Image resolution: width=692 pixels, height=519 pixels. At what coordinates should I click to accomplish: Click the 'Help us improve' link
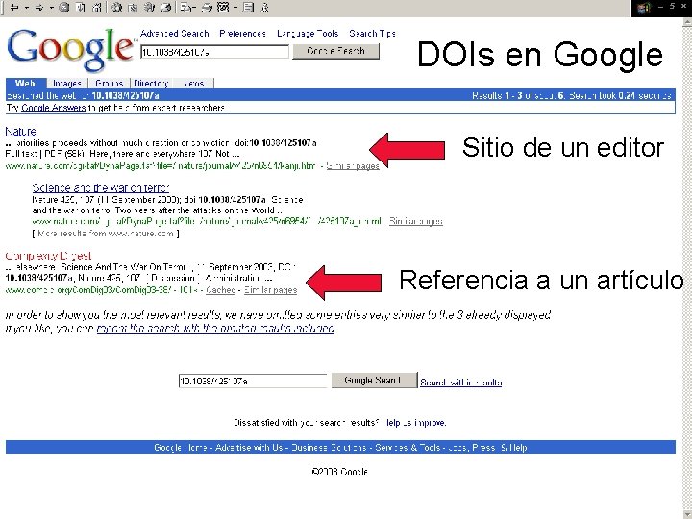point(416,423)
